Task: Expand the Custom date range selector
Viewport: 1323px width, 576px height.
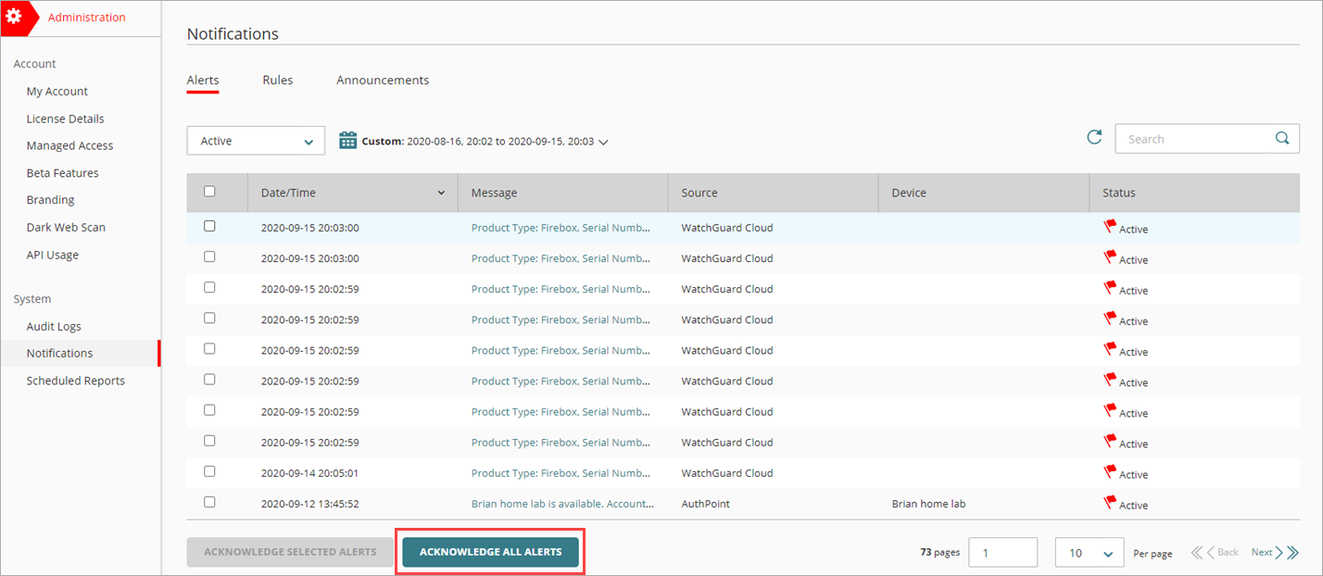Action: (603, 142)
